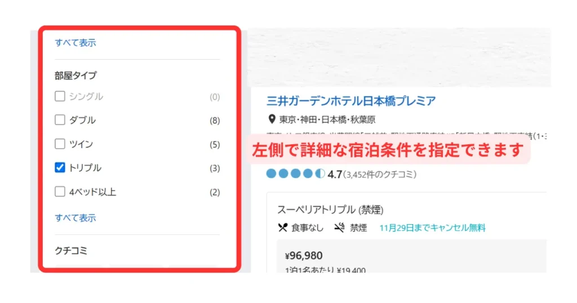Click the 東京・神田・日本橋・秋葉原 area text
Viewport: 577px width, 303px height.
[327, 119]
